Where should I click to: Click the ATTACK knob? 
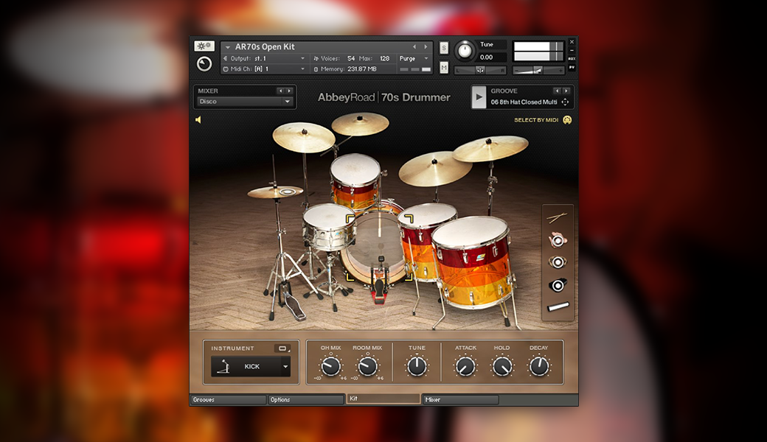(465, 366)
